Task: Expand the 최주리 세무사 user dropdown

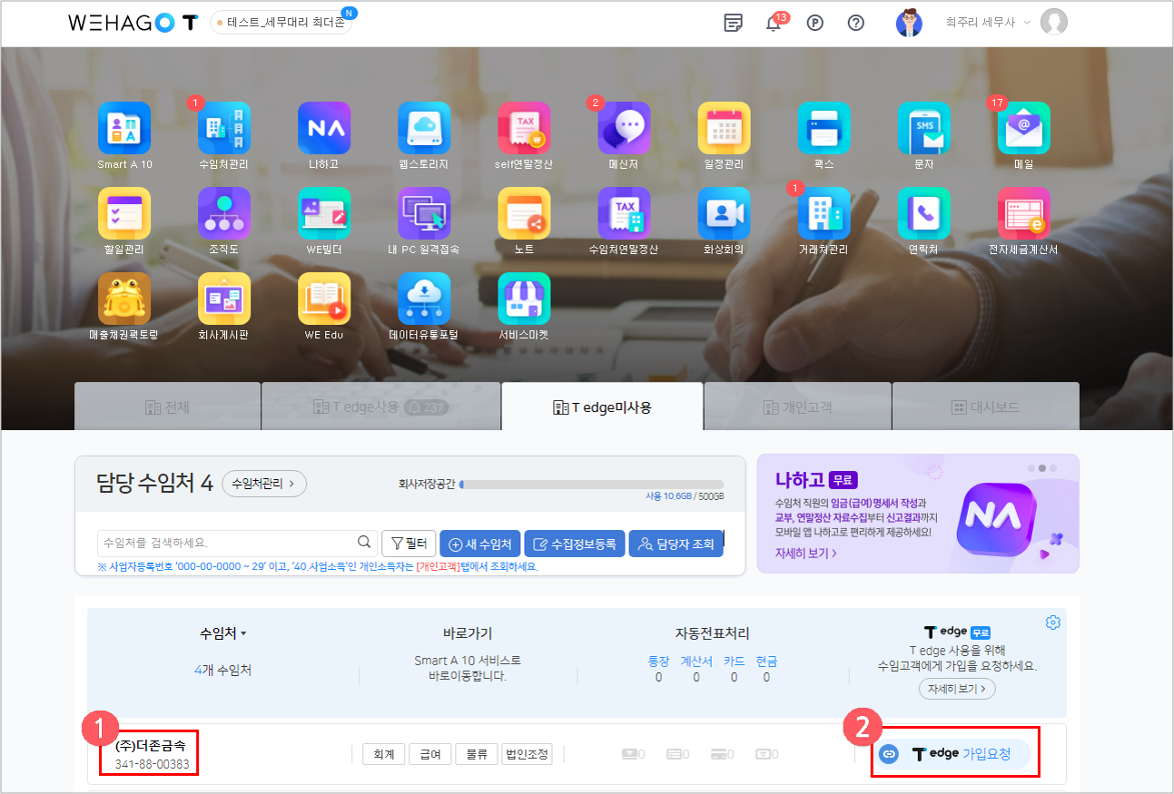Action: point(1027,23)
